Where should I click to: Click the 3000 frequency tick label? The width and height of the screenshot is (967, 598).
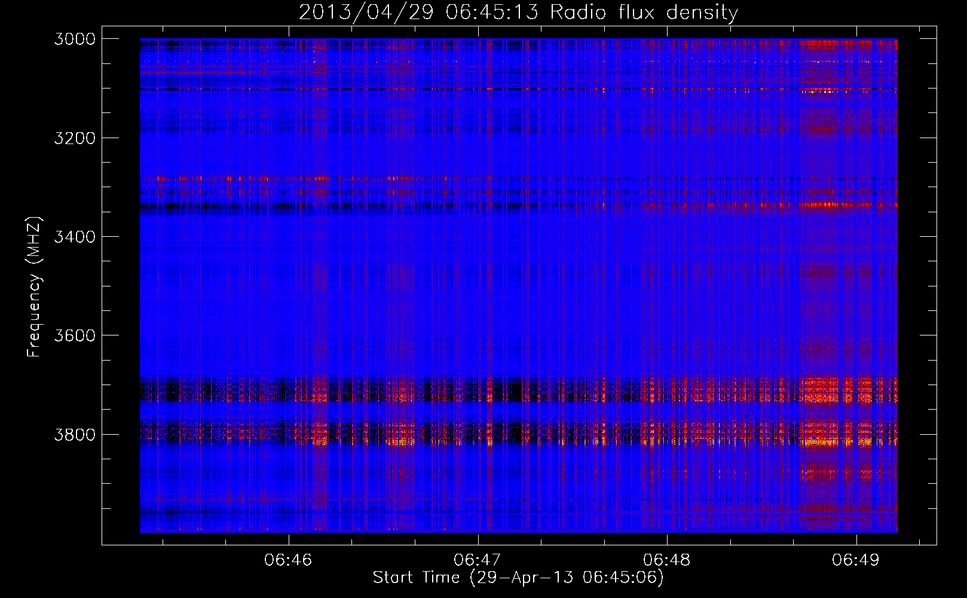[75, 39]
